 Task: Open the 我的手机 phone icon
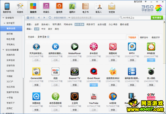pyautogui.click(x=7, y=7)
